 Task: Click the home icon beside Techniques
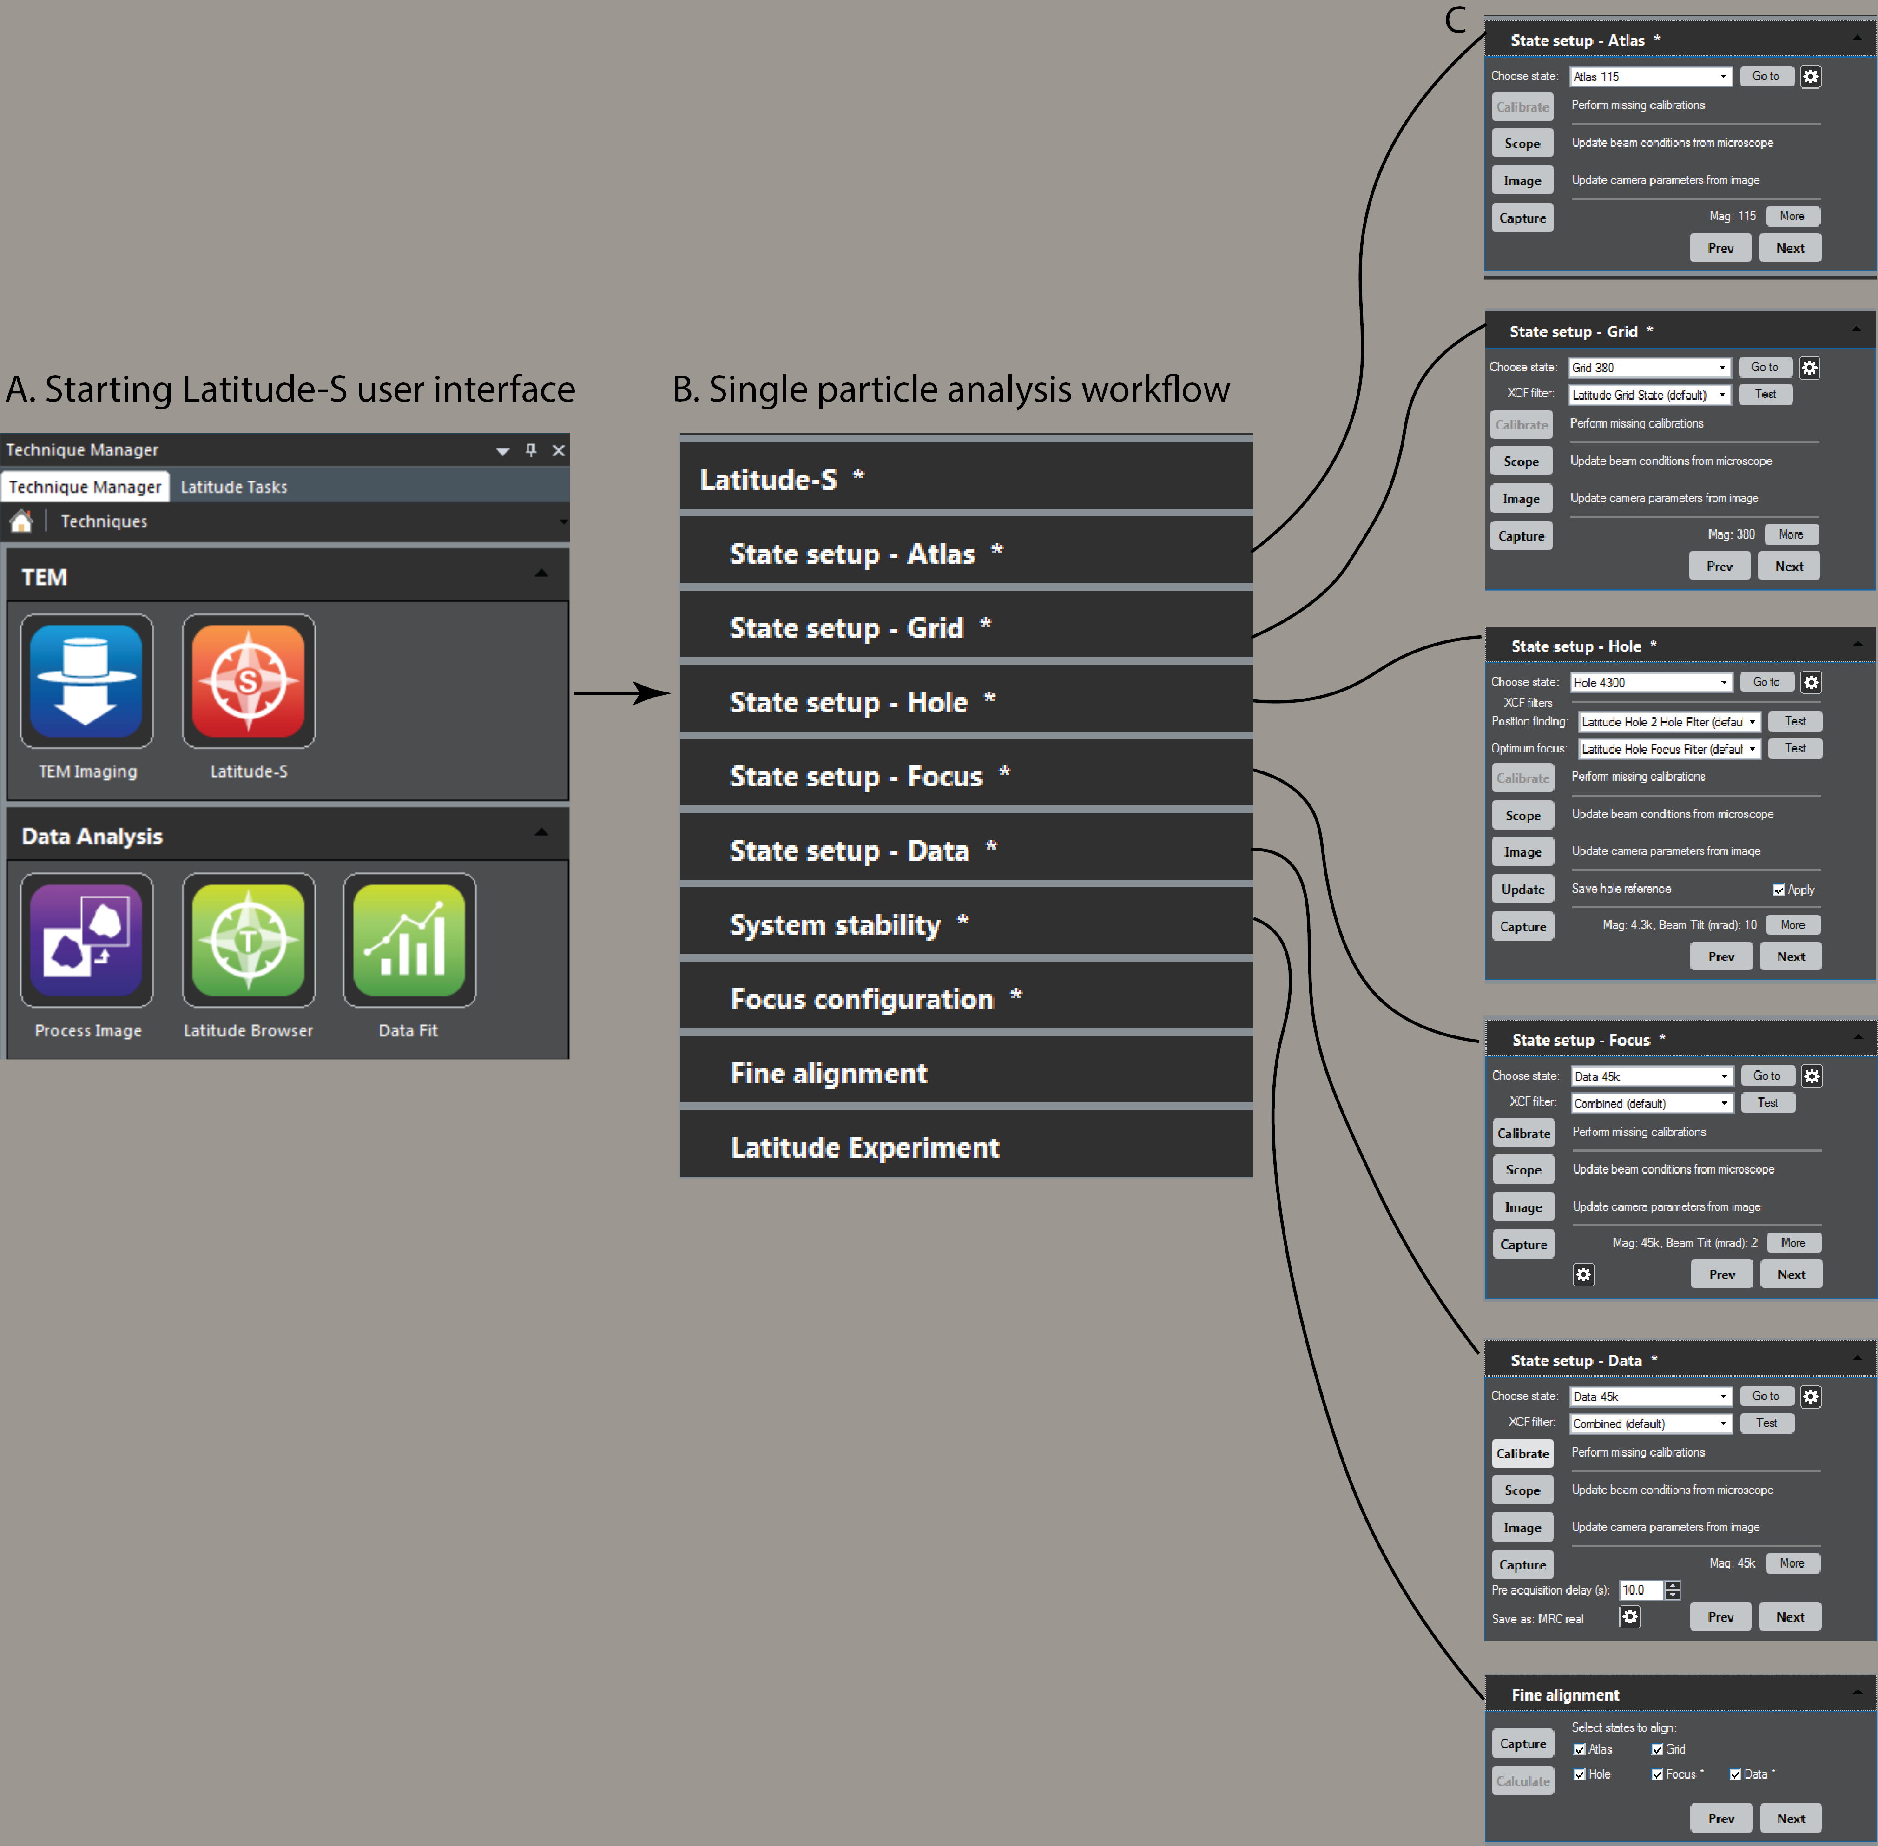tap(21, 521)
